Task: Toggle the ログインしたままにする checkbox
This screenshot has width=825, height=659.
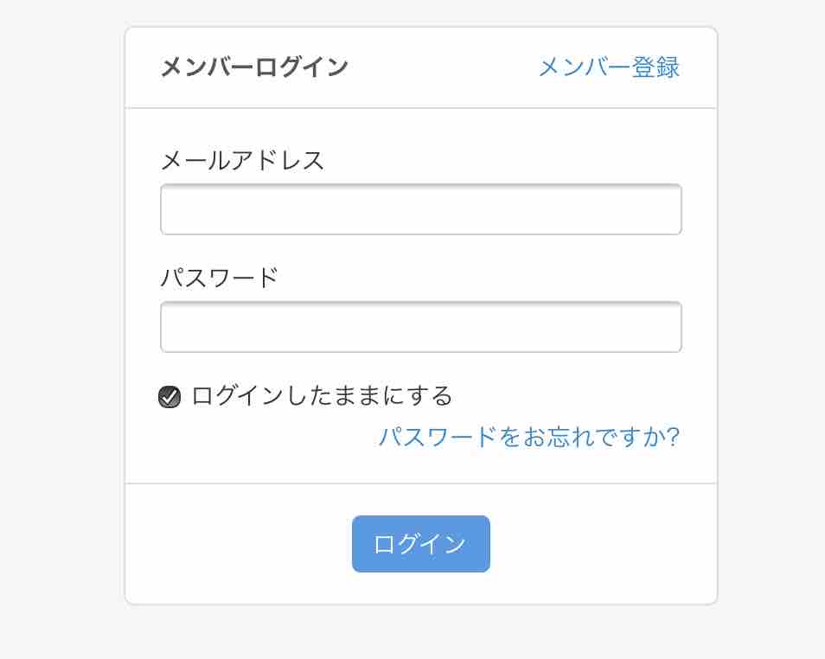Action: pyautogui.click(x=169, y=397)
